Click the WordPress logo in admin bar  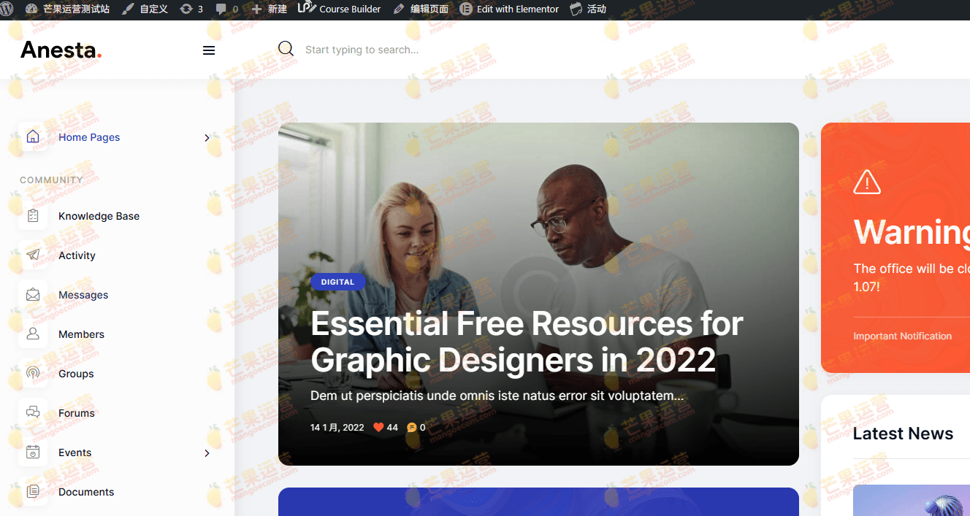coord(7,9)
